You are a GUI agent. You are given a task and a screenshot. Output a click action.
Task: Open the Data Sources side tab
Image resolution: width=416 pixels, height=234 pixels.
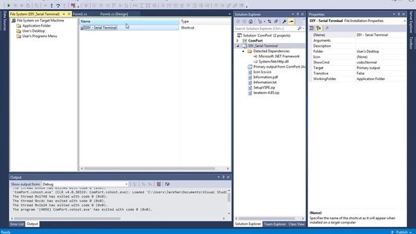coord(5,21)
